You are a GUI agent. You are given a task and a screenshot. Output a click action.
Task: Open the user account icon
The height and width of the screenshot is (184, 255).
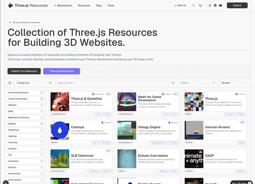pos(194,6)
